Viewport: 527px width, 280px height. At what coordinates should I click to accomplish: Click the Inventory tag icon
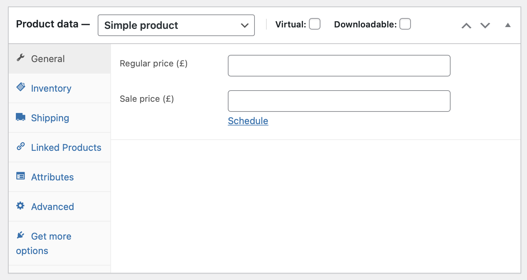(21, 87)
